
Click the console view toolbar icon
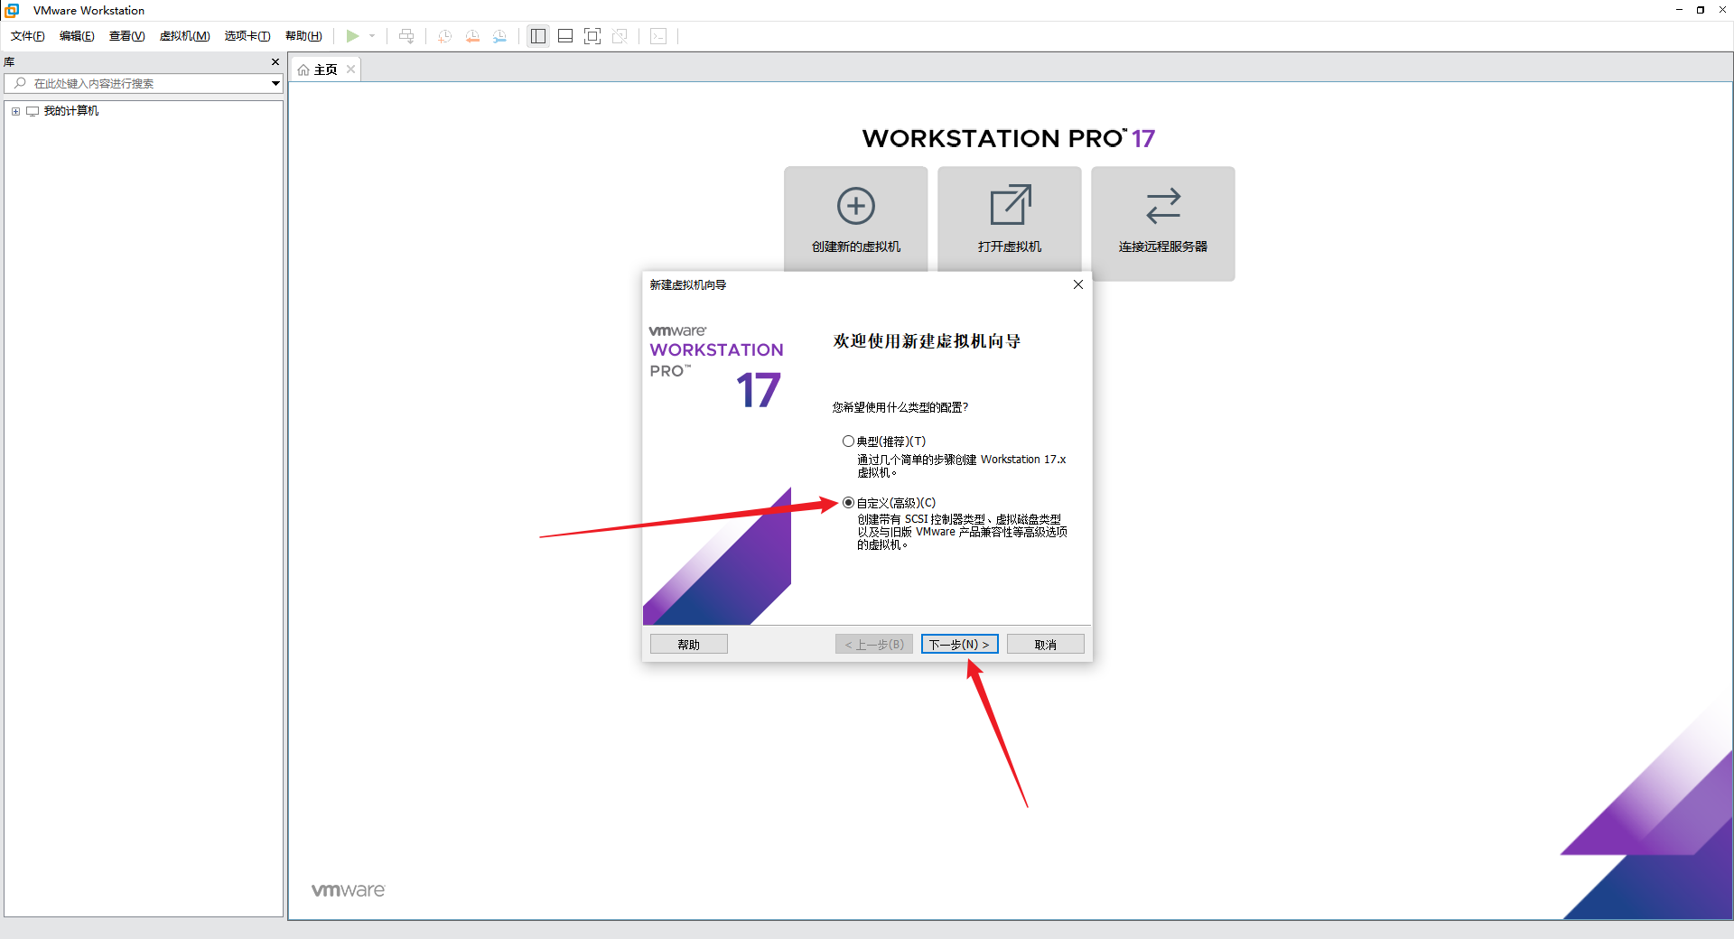[658, 36]
